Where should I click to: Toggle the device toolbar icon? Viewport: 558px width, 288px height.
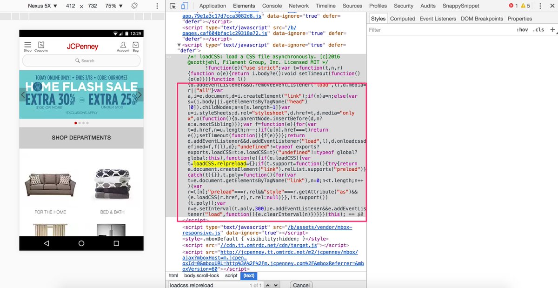(185, 6)
